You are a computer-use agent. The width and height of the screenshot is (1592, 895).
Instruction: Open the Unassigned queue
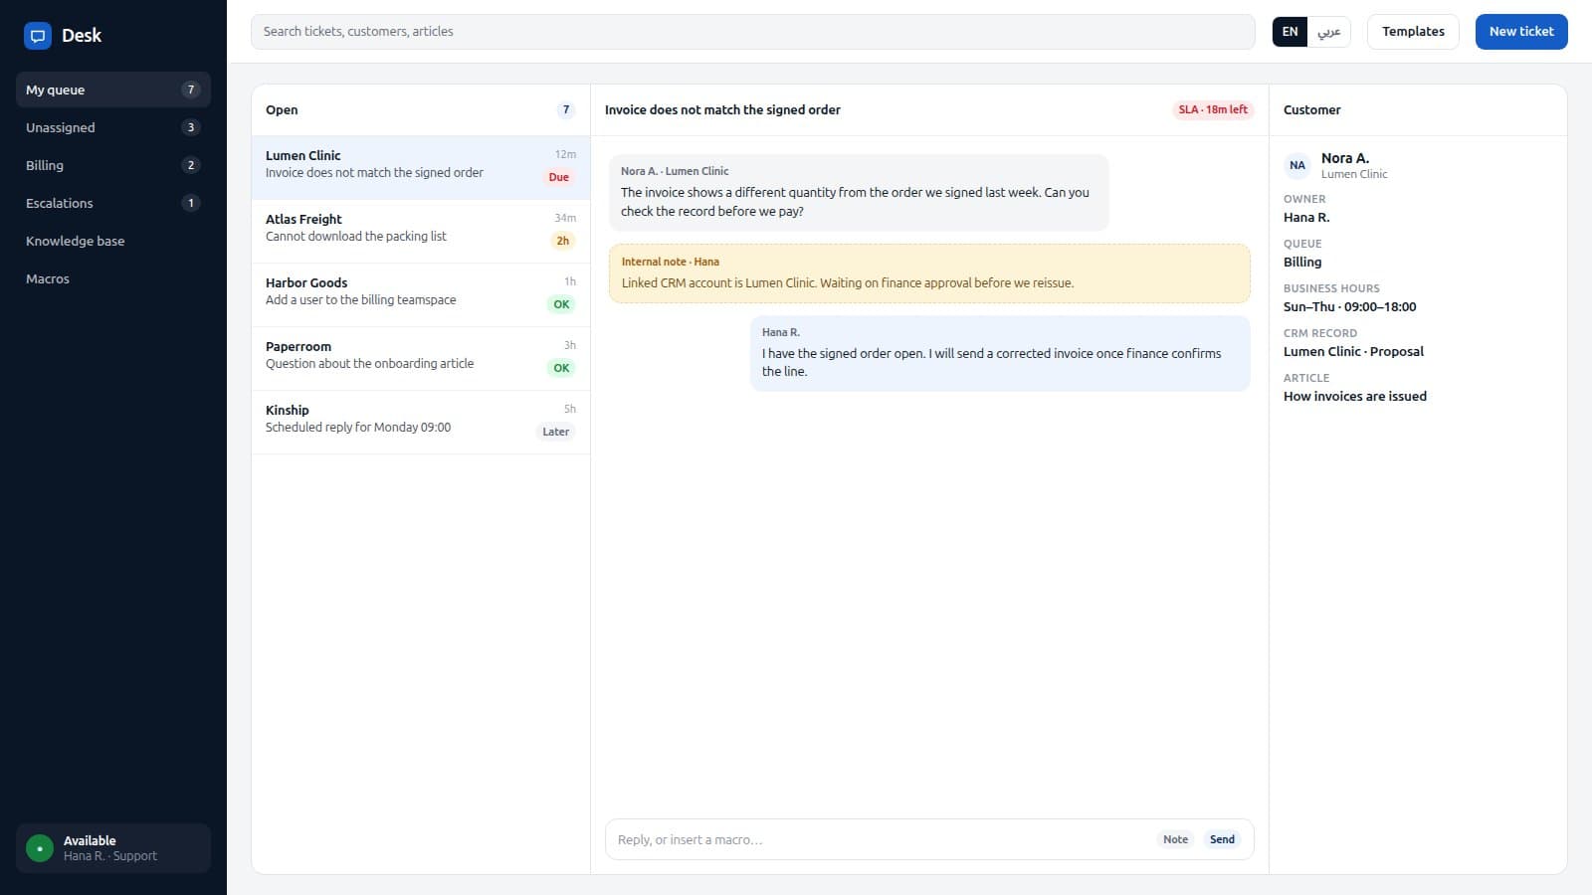[113, 127]
